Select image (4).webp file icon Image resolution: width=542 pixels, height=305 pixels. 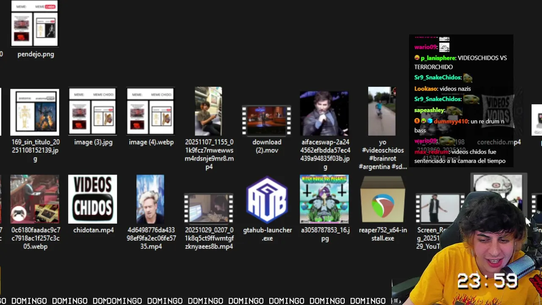tap(150, 111)
